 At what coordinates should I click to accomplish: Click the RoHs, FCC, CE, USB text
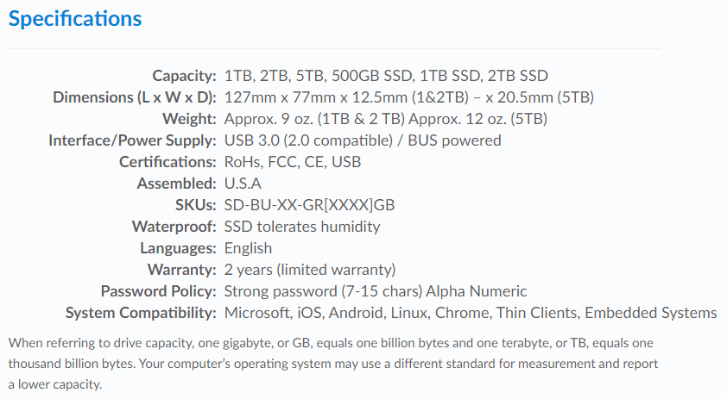(293, 162)
